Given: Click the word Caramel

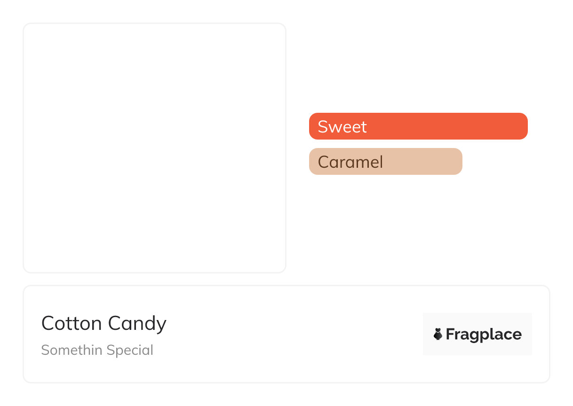Looking at the screenshot, I should pyautogui.click(x=350, y=162).
